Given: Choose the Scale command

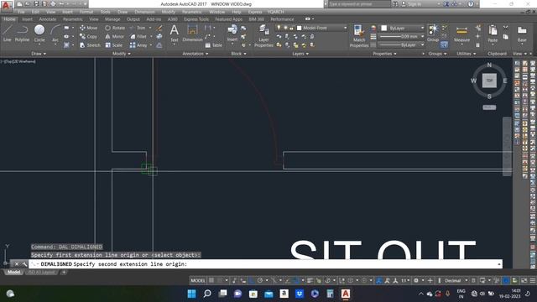Looking at the screenshot, I should pos(114,44).
